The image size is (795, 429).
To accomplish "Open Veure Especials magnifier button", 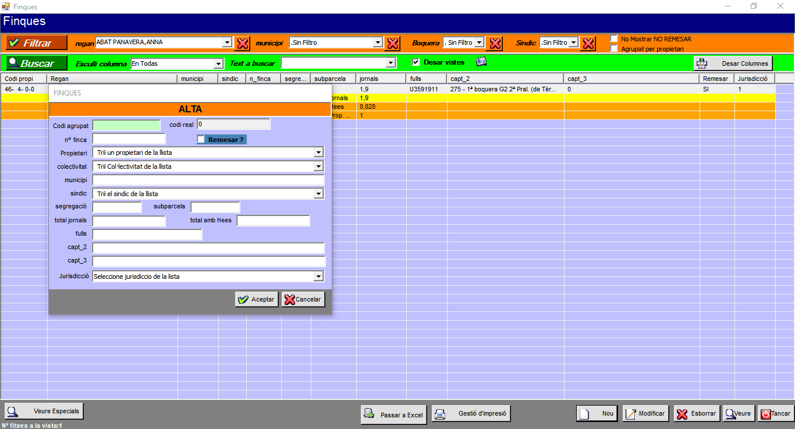I will point(44,411).
